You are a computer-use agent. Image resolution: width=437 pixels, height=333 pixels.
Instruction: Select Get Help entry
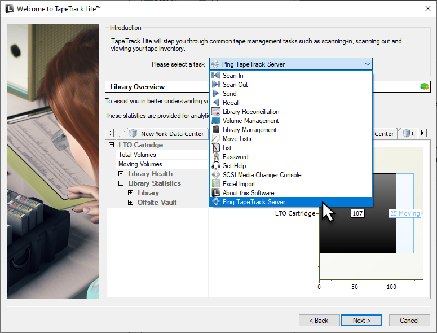291,166
